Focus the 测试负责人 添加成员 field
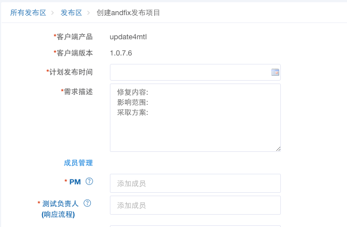Screen dimensions: 347x227 tap(195, 205)
